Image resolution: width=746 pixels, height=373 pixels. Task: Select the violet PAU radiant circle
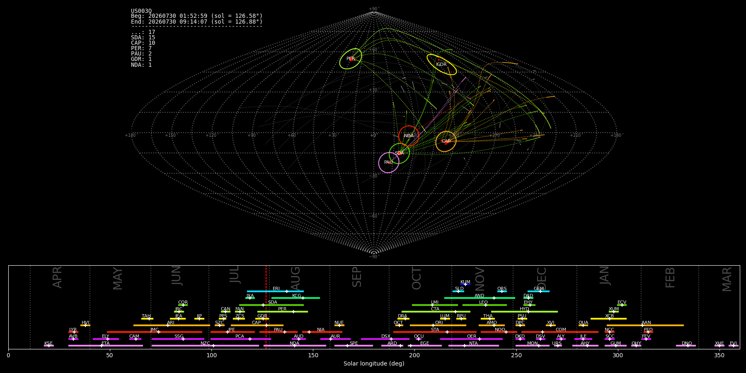point(389,162)
